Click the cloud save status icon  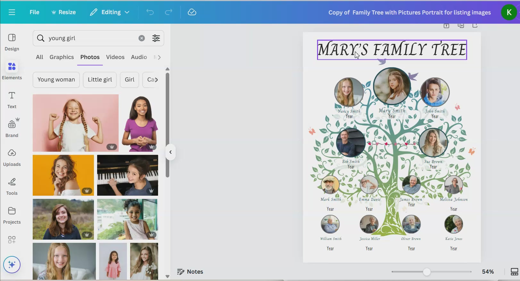pos(192,12)
